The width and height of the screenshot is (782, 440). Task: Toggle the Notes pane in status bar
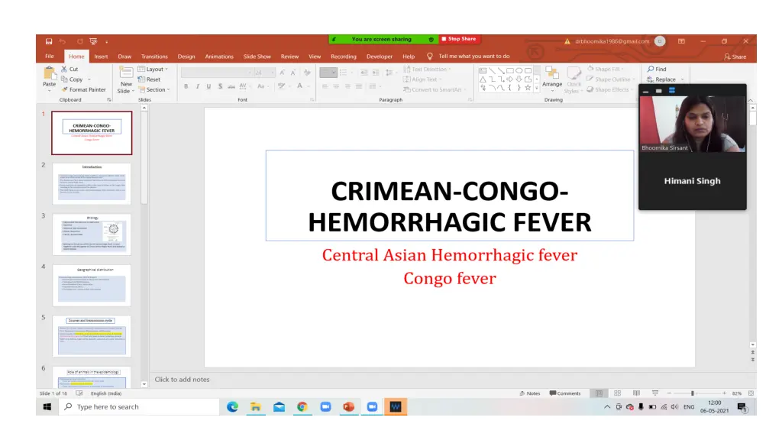pos(529,393)
